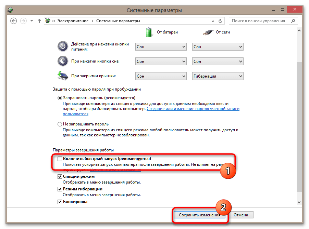Click the laptop lid closing icon
Image resolution: width=309 pixels, height=229 pixels.
click(x=63, y=76)
